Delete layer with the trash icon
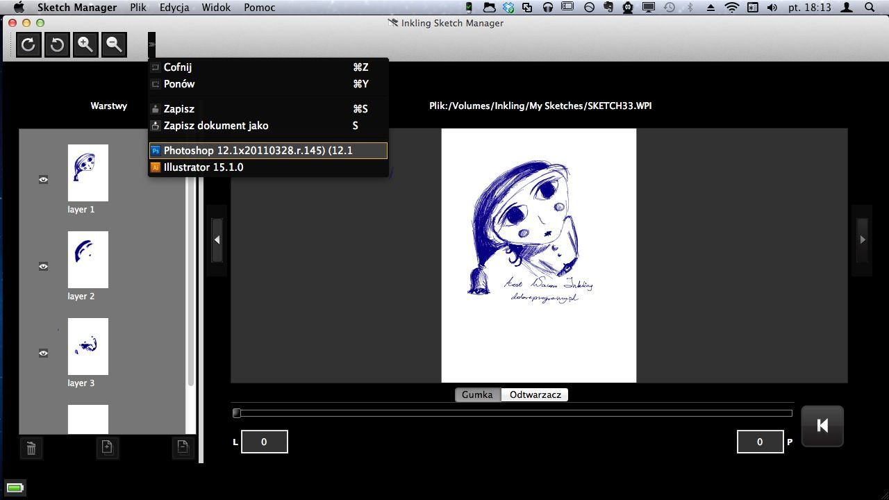Screen dimensions: 889x500 coord(31,448)
